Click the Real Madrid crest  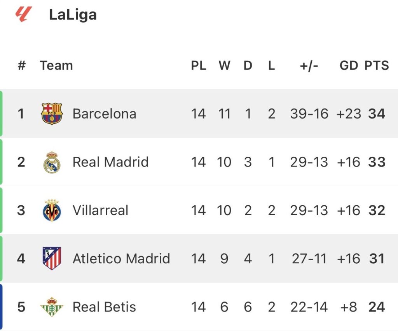coord(52,162)
